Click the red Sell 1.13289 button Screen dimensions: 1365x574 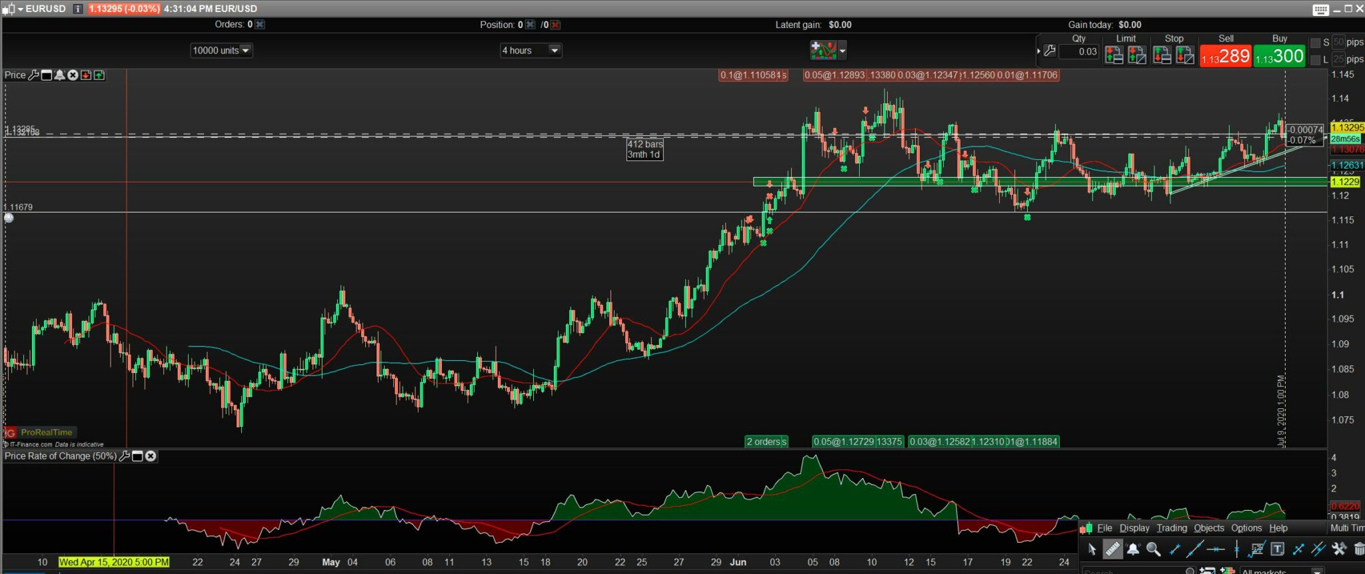(x=1225, y=56)
